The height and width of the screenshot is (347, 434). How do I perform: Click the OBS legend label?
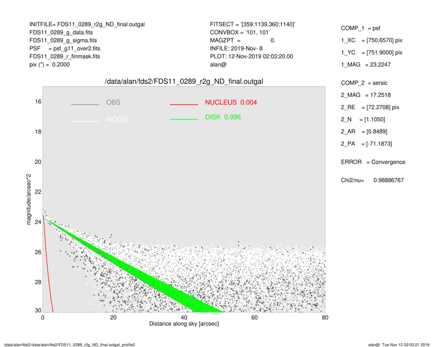point(113,102)
